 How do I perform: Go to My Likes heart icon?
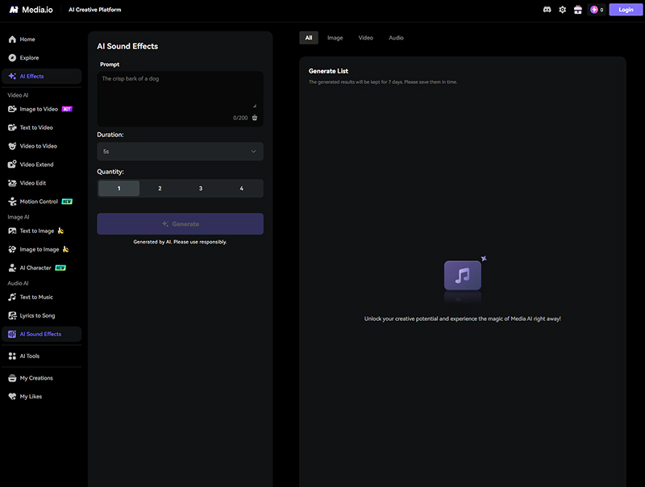click(12, 397)
